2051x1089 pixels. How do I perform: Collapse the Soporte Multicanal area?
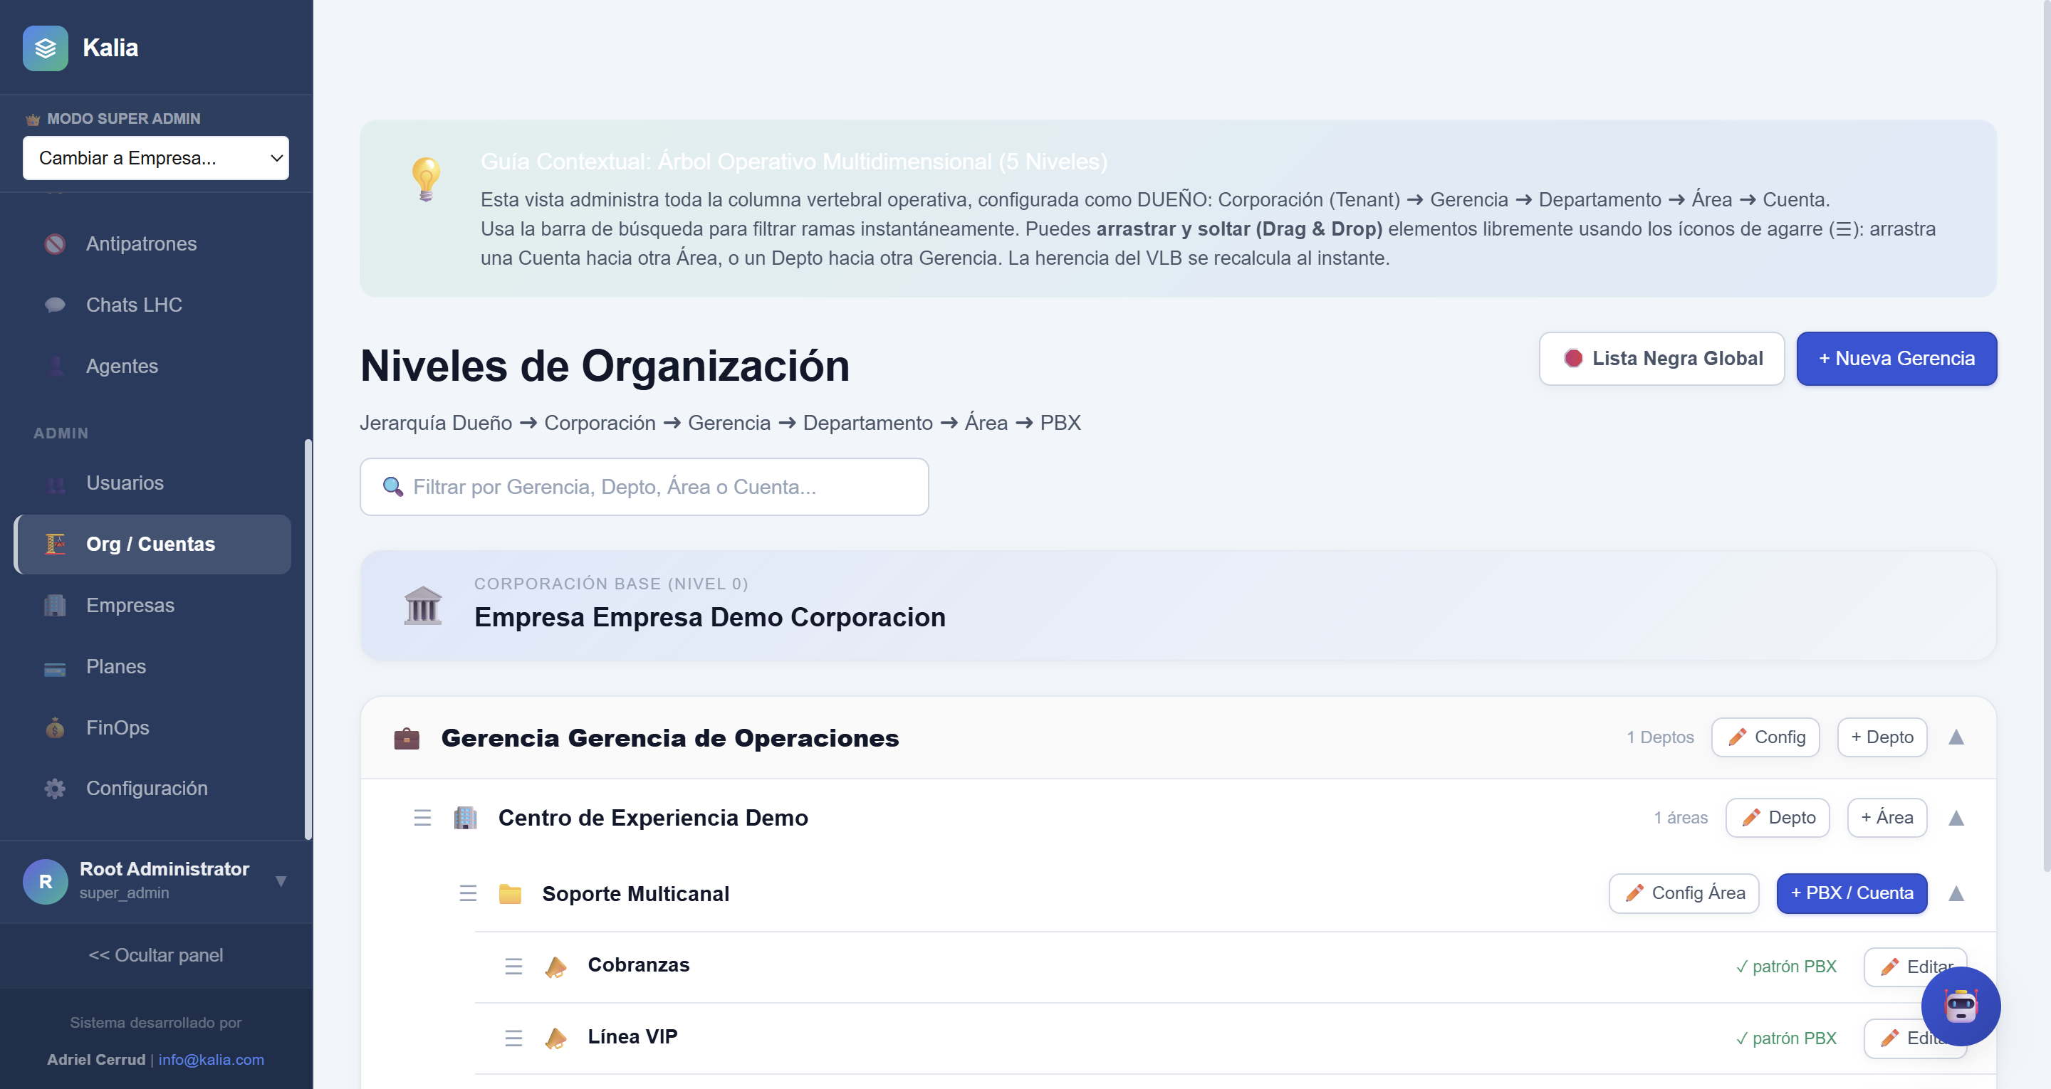pos(1956,893)
